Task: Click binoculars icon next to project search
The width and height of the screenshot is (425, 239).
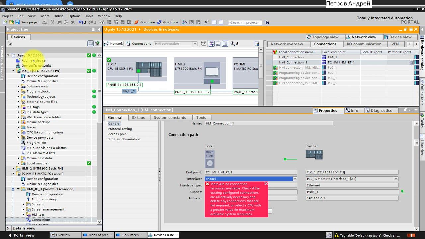Action: pos(267,22)
